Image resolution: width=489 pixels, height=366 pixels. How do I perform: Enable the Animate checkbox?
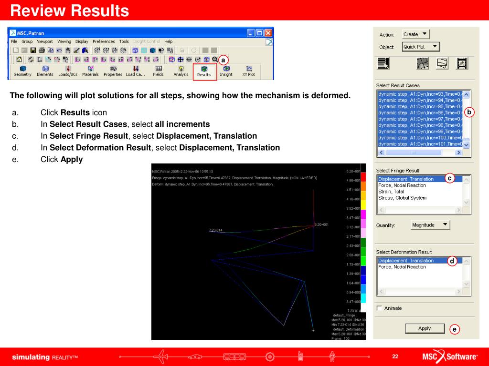click(x=380, y=308)
